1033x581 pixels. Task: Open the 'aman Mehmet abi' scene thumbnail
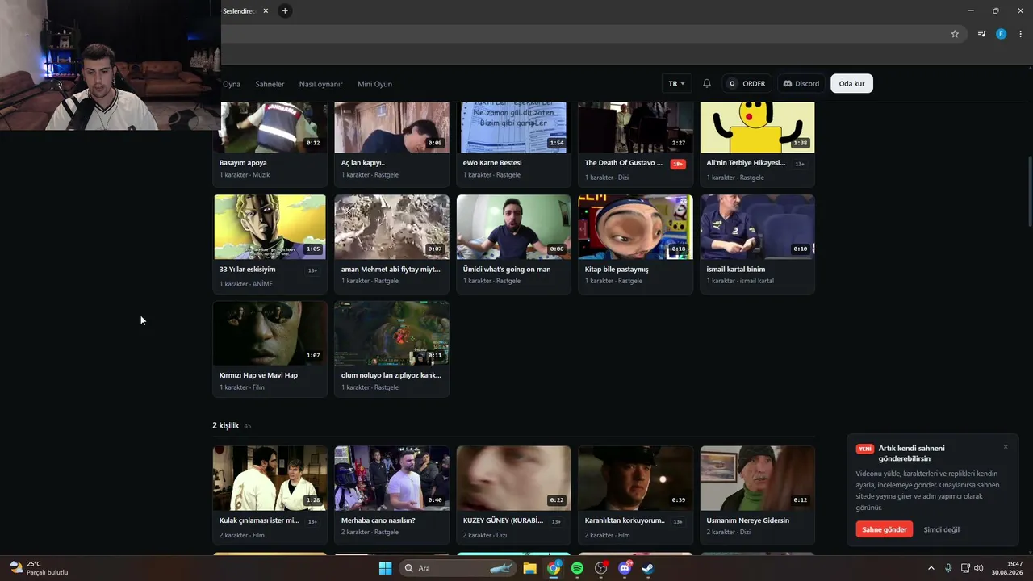(391, 227)
